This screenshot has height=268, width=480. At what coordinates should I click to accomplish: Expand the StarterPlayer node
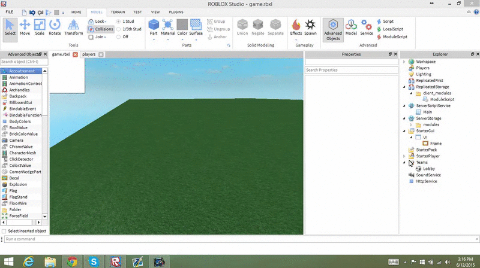(x=404, y=156)
